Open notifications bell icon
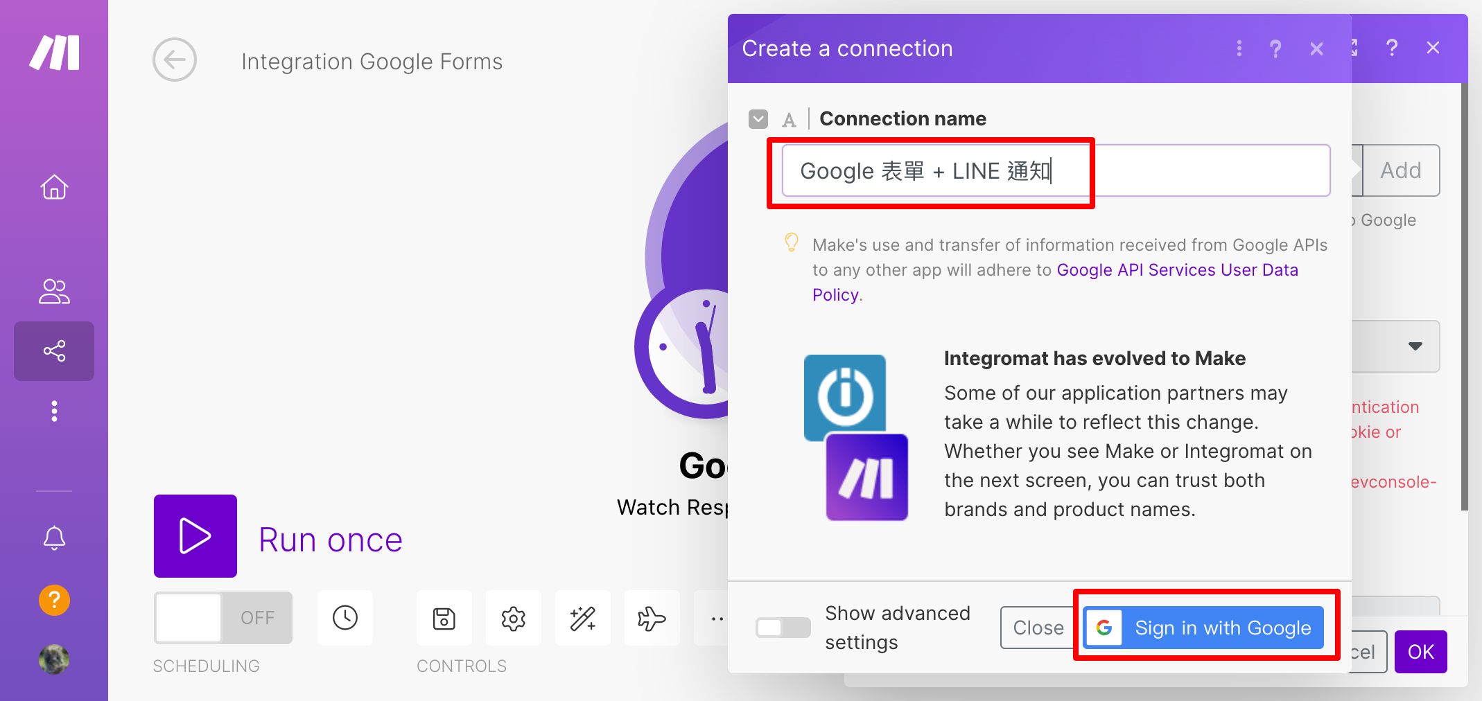This screenshot has height=701, width=1482. (x=54, y=538)
